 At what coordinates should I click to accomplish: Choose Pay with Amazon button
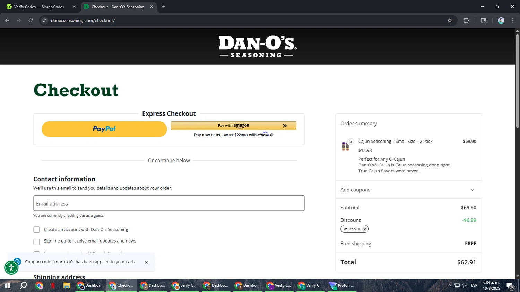233,126
